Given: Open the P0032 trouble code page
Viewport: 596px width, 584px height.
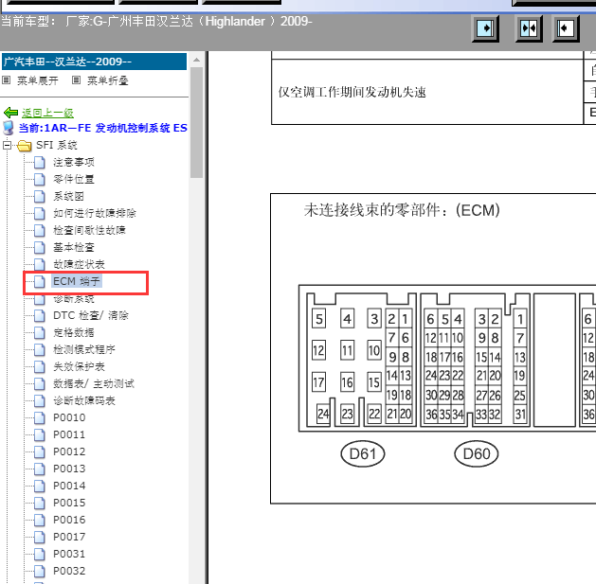Looking at the screenshot, I should tap(69, 571).
